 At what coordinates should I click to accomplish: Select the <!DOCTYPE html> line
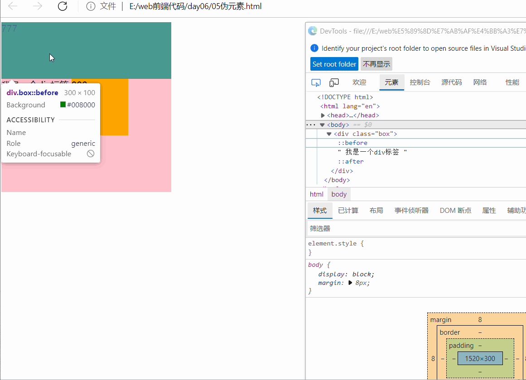click(345, 97)
